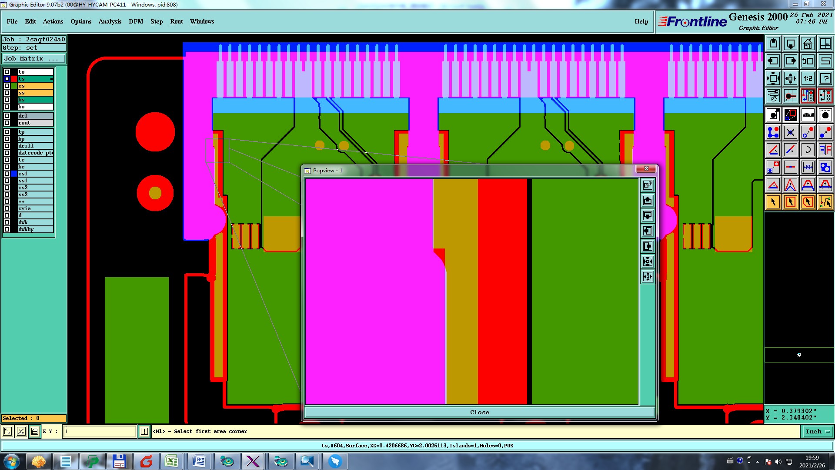Click the red color swatch for ts layer
Viewport: 835px width, 470px height.
[x=14, y=79]
